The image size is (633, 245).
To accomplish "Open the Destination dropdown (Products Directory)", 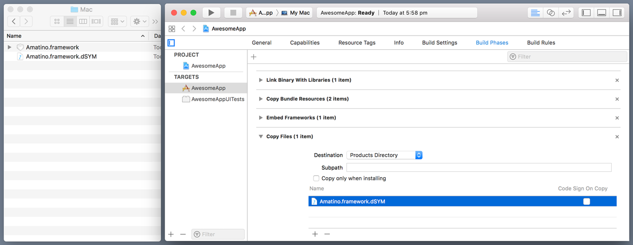I will (x=384, y=155).
